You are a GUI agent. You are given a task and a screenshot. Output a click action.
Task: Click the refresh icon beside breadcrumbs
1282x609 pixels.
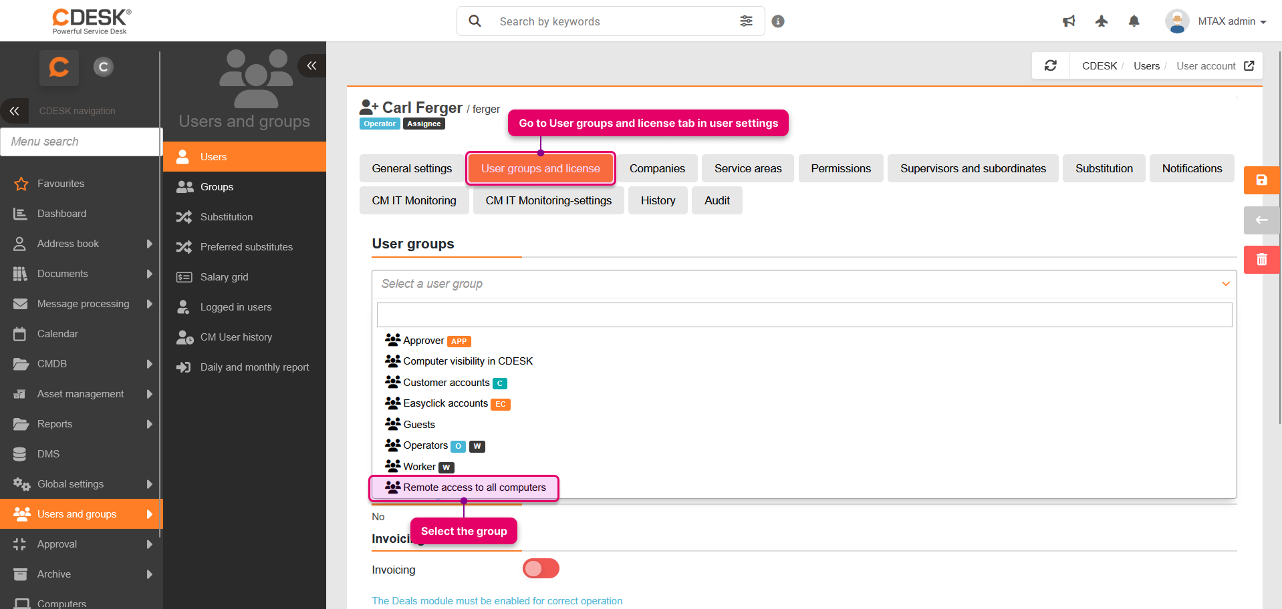pos(1050,65)
